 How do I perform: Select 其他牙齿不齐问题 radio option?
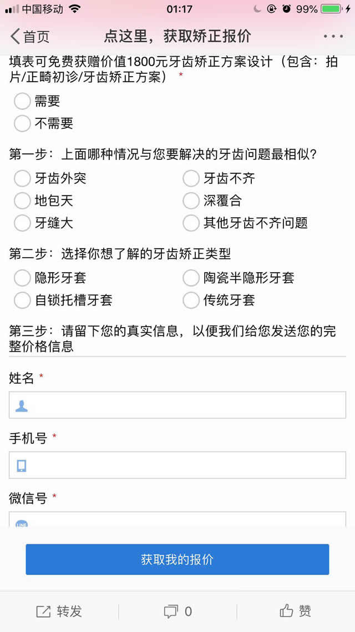coord(191,223)
